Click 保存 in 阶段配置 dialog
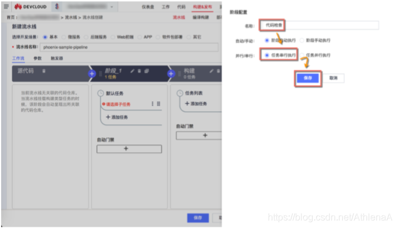The height and width of the screenshot is (228, 398). [308, 78]
